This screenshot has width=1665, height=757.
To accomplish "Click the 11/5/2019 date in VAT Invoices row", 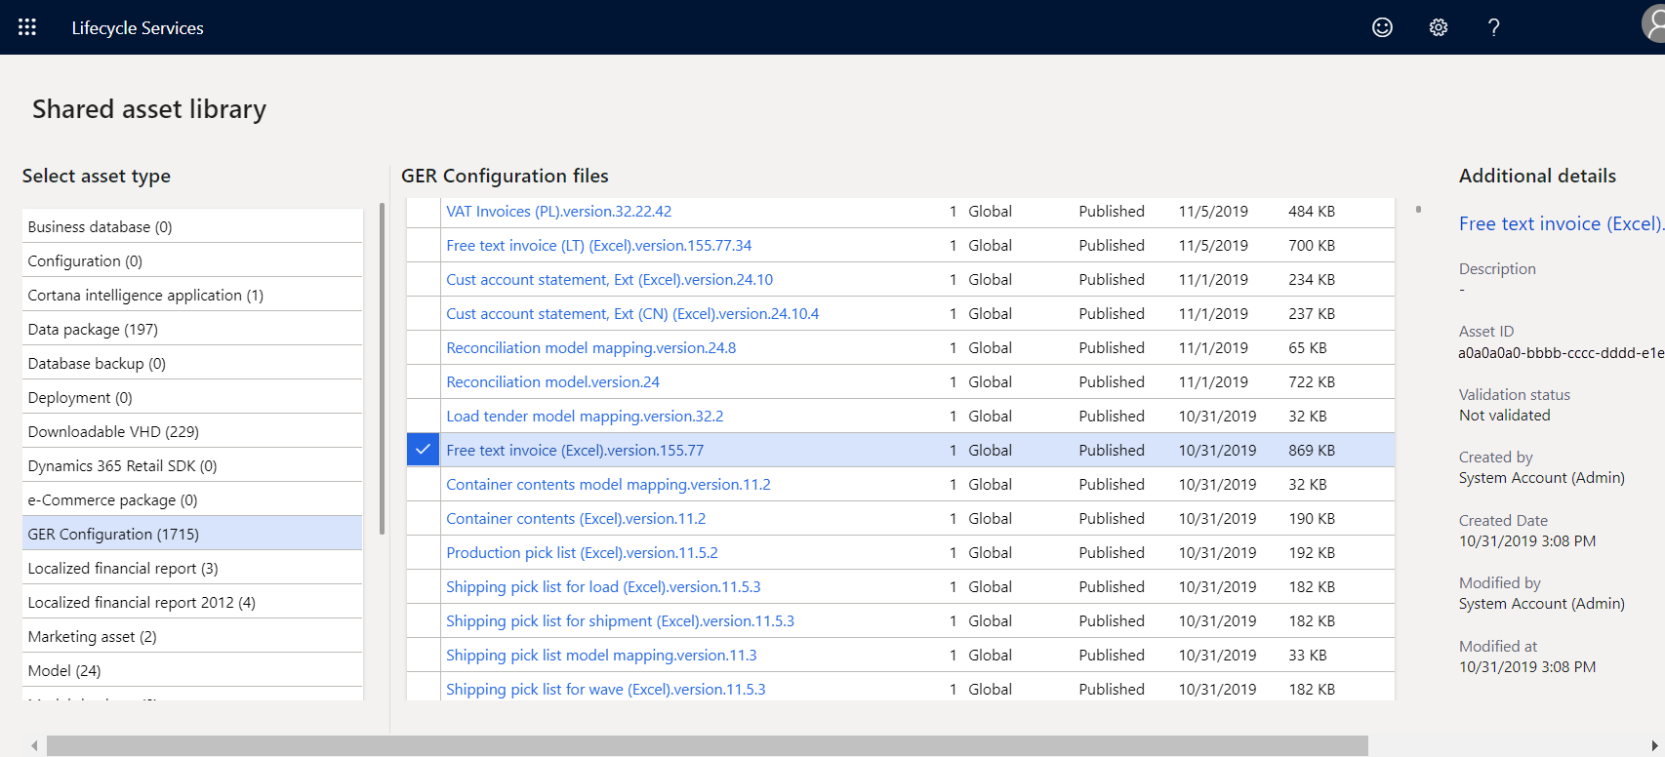I will coord(1213,211).
